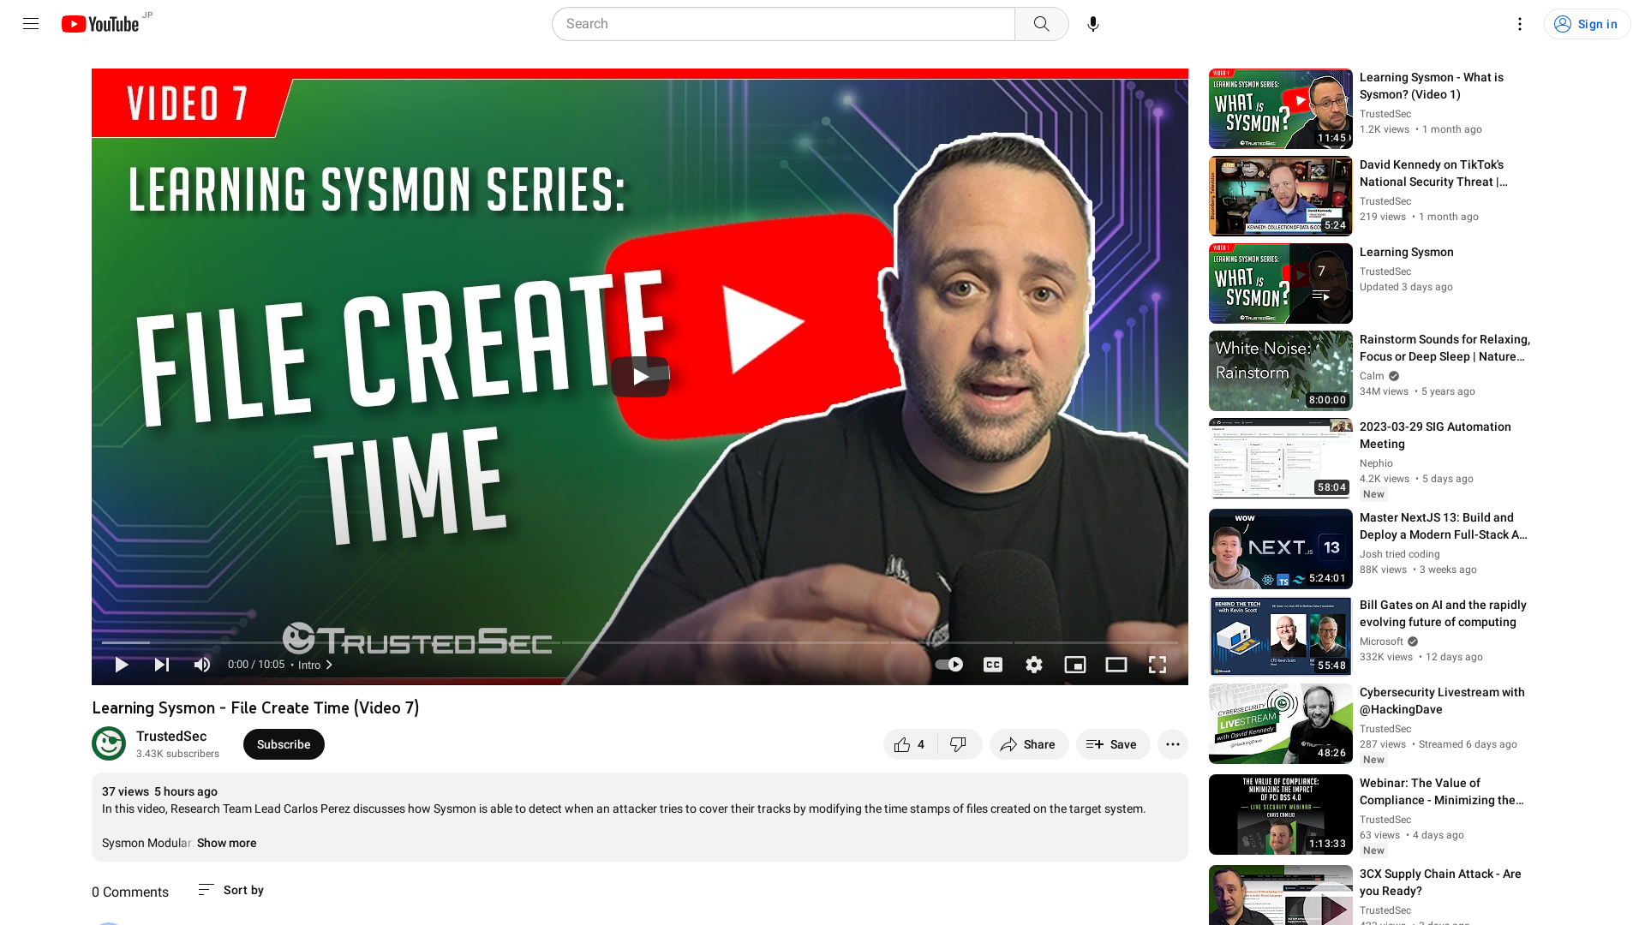Viewport: 1645px width, 925px height.
Task: Toggle mute on the video player
Action: click(202, 664)
